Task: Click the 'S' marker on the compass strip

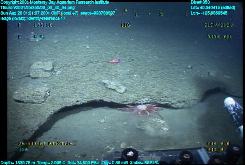Action: (x=161, y=14)
